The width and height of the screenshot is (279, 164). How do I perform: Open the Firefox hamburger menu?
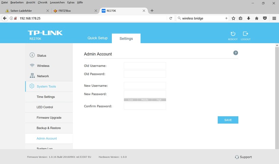(274, 18)
